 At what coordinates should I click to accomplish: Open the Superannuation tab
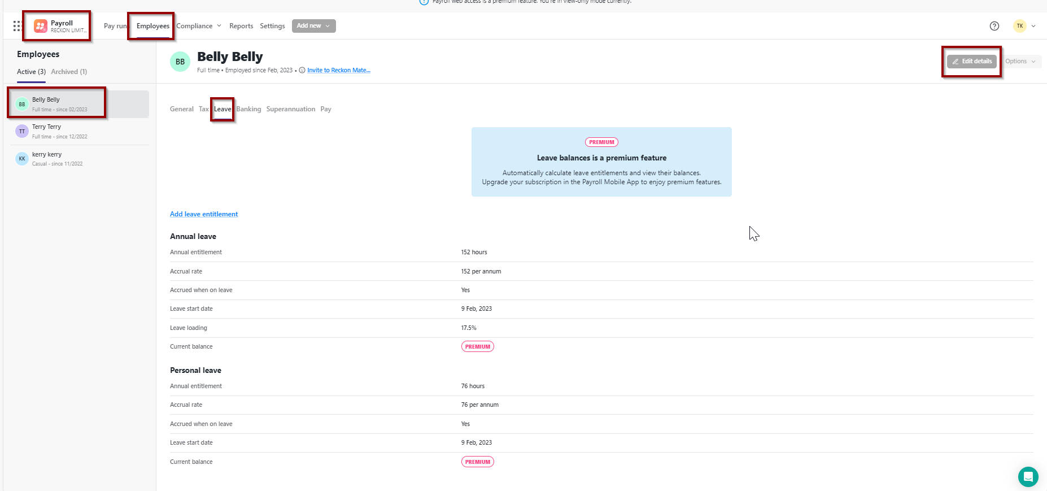tap(291, 109)
